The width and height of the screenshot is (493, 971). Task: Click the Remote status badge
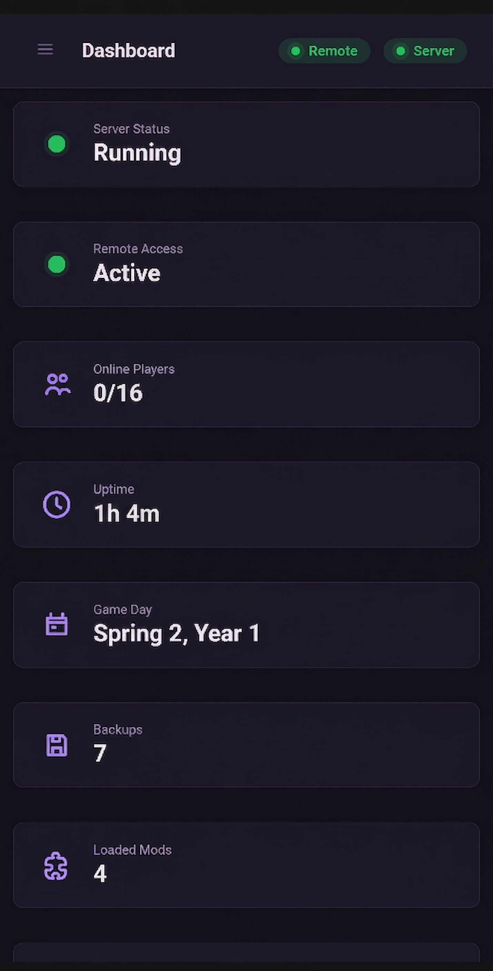click(x=324, y=51)
